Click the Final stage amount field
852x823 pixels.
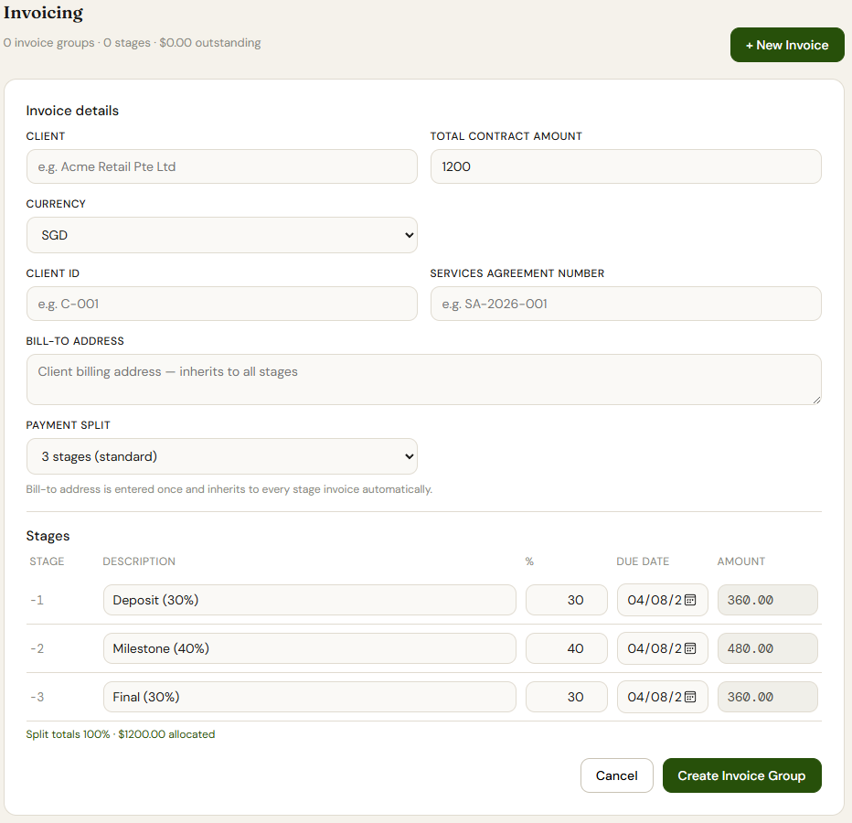tap(768, 697)
